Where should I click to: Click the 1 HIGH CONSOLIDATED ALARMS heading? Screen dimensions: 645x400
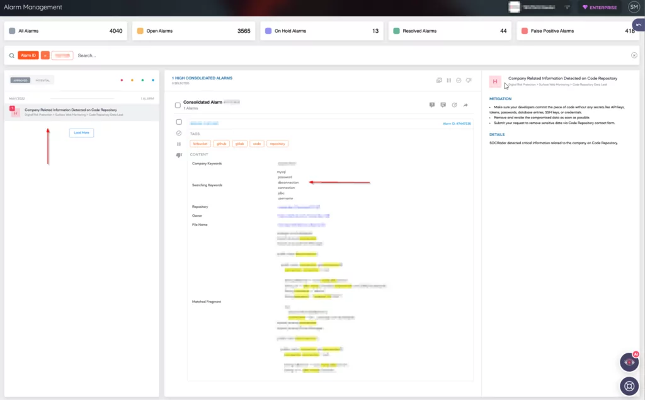[x=202, y=77]
